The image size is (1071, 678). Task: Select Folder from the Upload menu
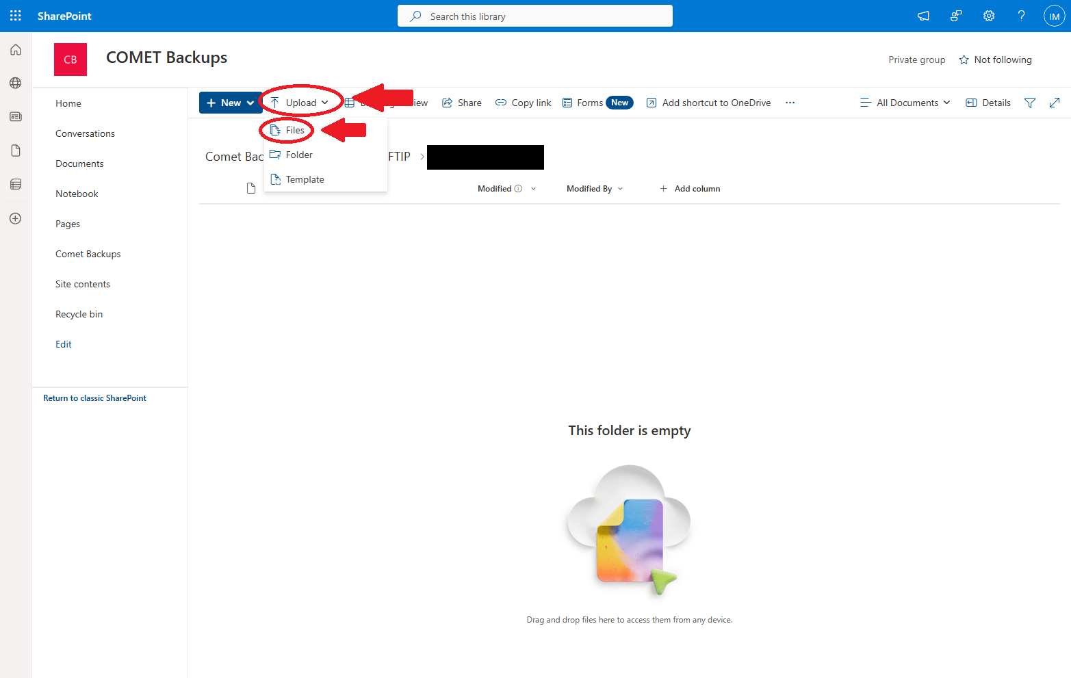pos(326,155)
